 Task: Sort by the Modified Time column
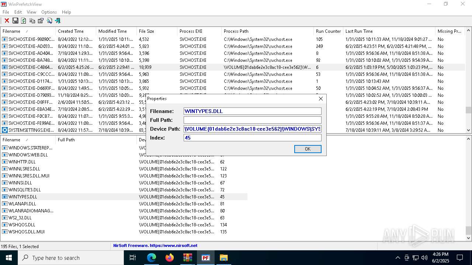click(116, 31)
